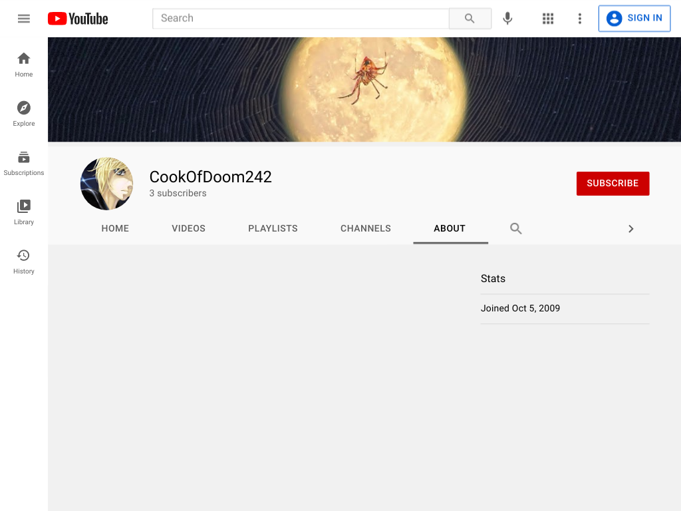Open History in sidebar

[24, 261]
